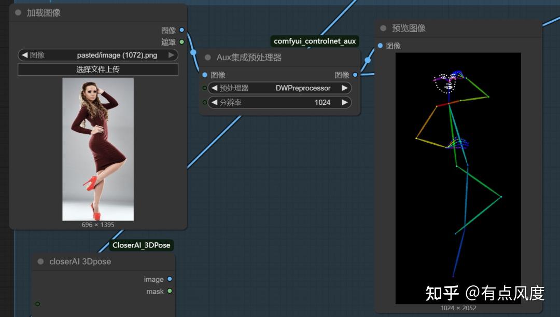Click the 图像 output dot on 加载图像 node
The width and height of the screenshot is (560, 317).
pyautogui.click(x=180, y=30)
